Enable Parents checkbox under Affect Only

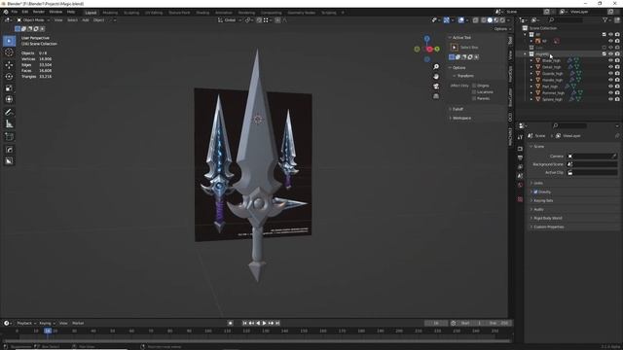pos(474,98)
